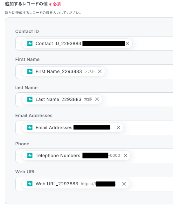The image size is (173, 205).
Task: Click inside the Phone input field
Action: pyautogui.click(x=151, y=156)
